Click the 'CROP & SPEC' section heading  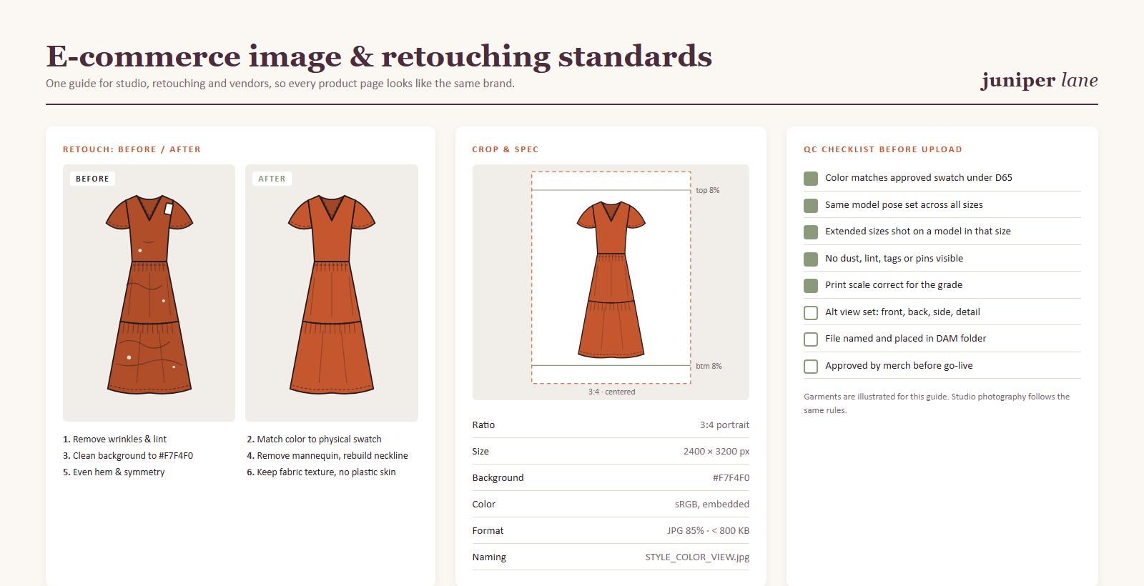pos(506,149)
